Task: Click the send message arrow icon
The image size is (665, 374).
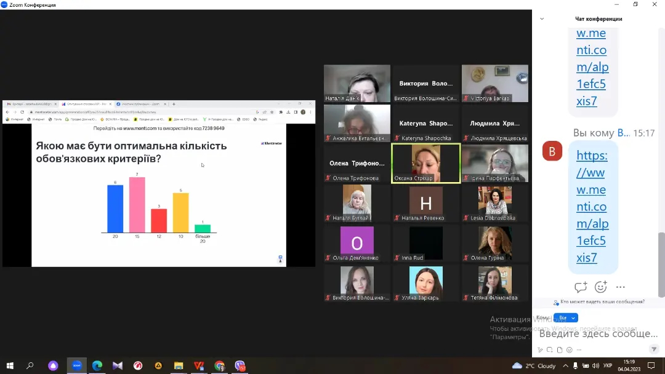Action: pos(654,349)
